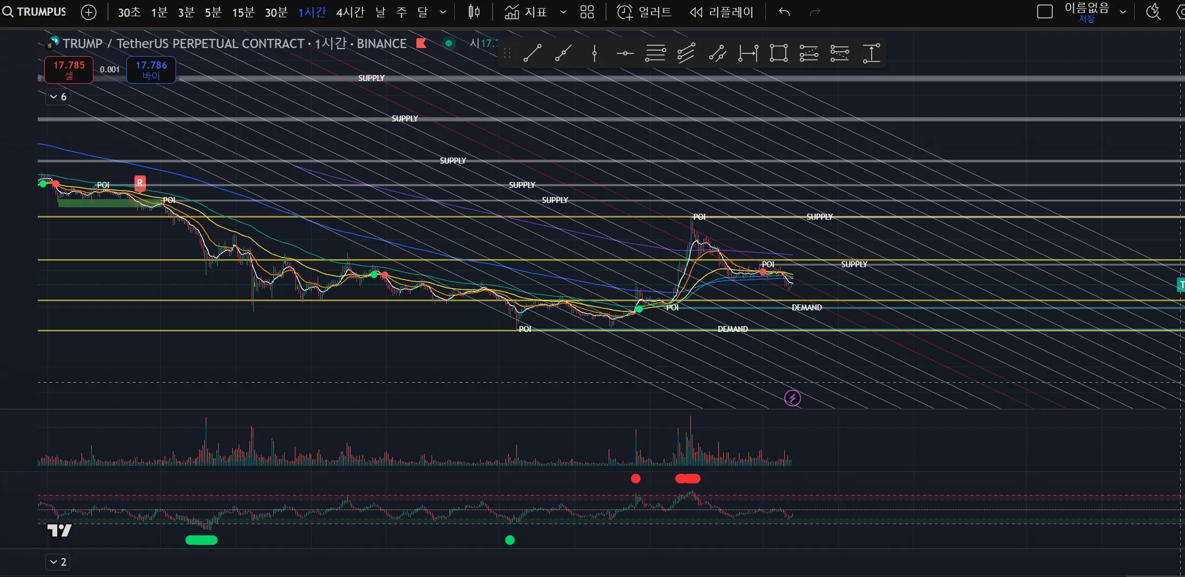Viewport: 1185px width, 577px height.
Task: Select the Ray drawing tool
Action: click(563, 53)
